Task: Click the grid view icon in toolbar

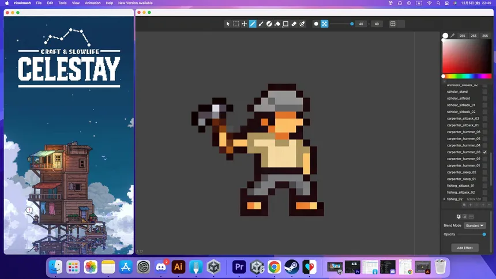Action: coord(393,24)
